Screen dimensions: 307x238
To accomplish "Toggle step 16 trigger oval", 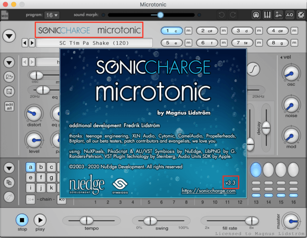I will 293,169.
